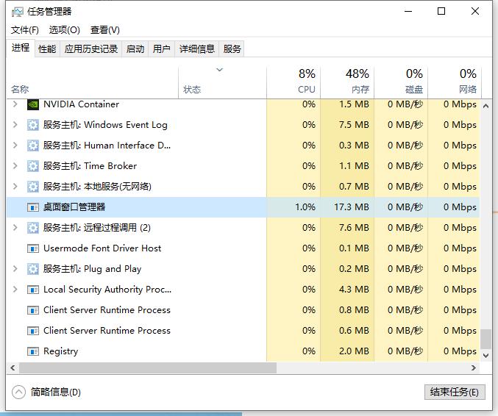Click the 简略信息(D) link

[x=56, y=392]
